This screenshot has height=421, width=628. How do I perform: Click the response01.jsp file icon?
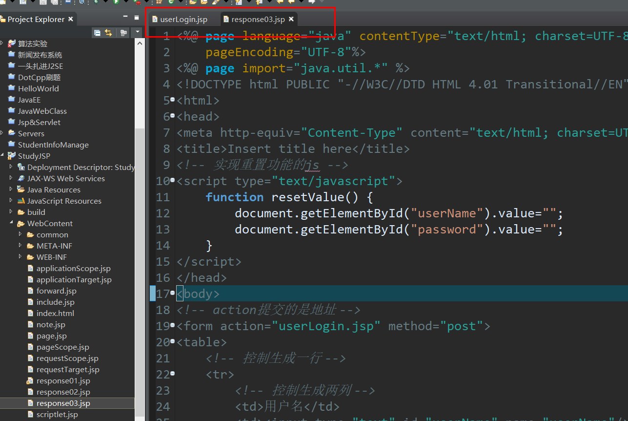[30, 380]
